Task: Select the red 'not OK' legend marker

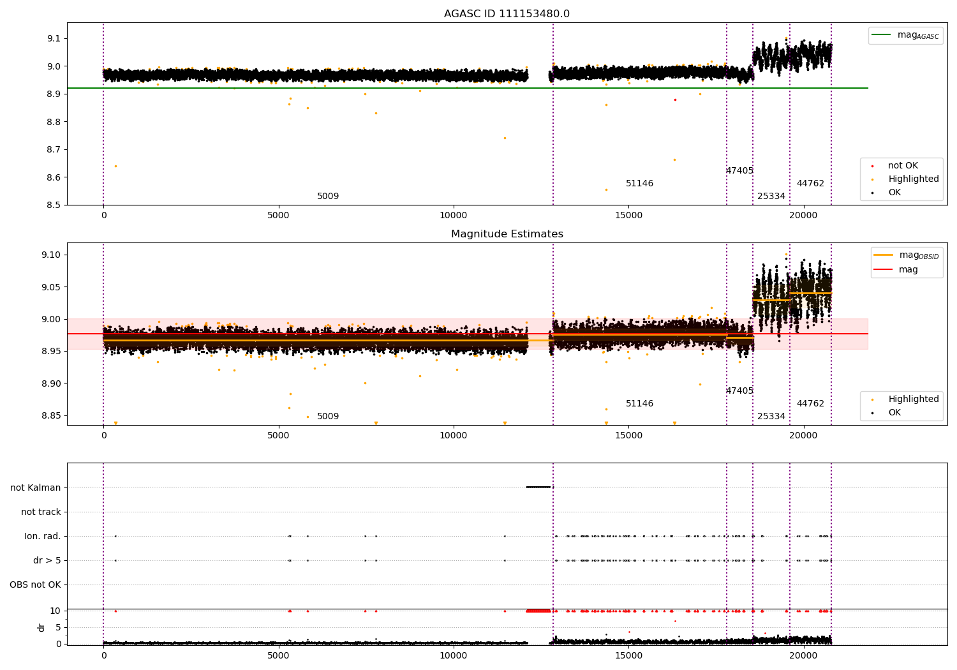Action: [x=872, y=166]
